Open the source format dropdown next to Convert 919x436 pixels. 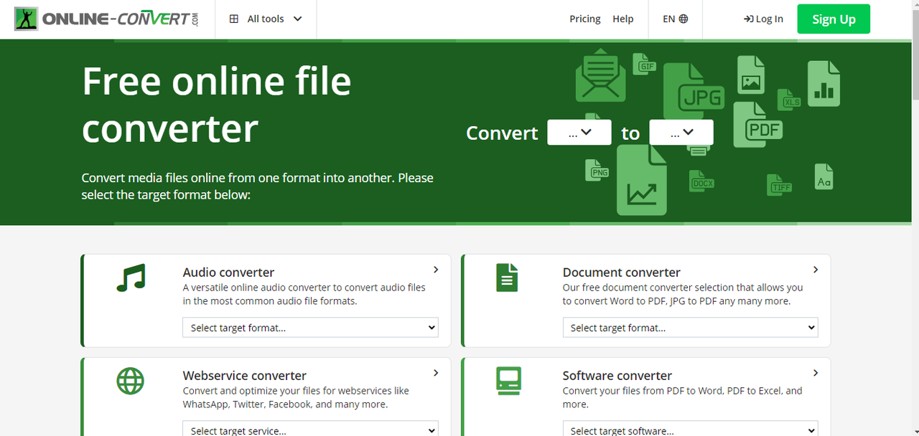(579, 132)
